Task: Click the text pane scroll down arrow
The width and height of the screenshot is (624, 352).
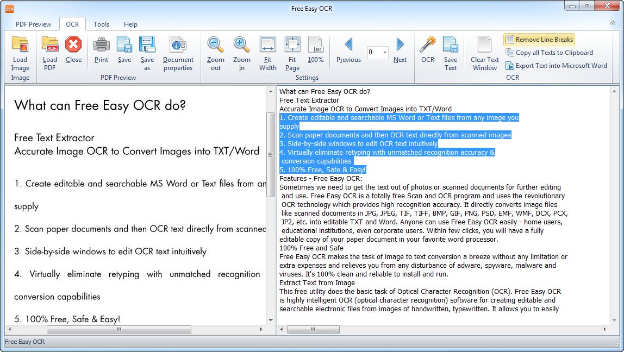Action: [614, 320]
